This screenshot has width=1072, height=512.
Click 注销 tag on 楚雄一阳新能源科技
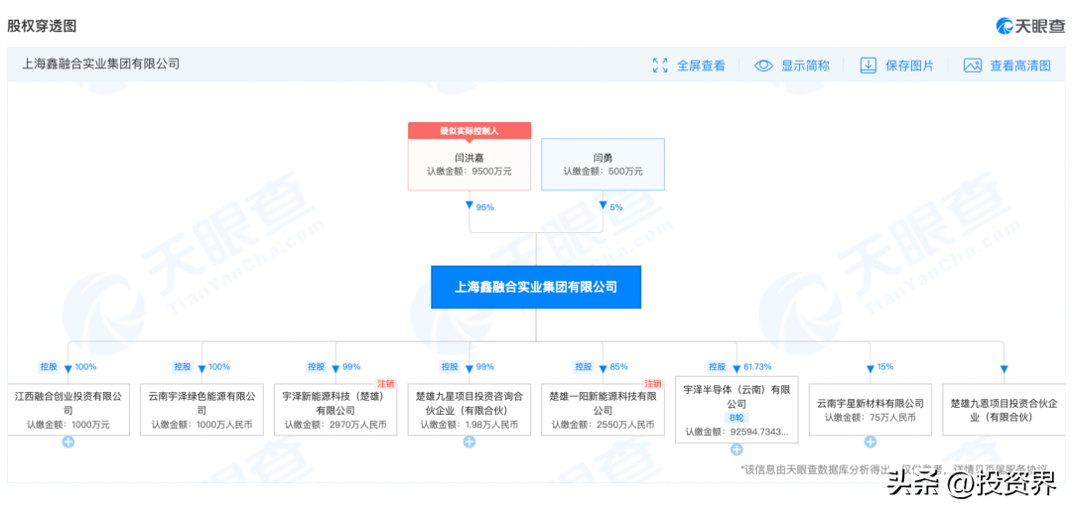pyautogui.click(x=653, y=383)
